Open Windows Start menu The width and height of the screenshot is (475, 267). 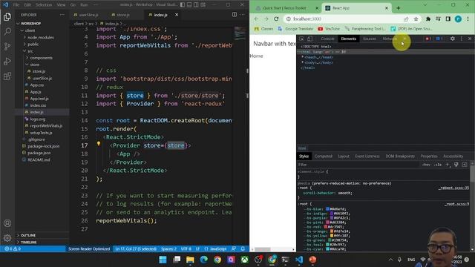(x=163, y=260)
